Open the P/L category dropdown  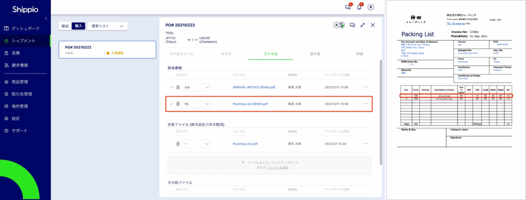tap(197, 104)
